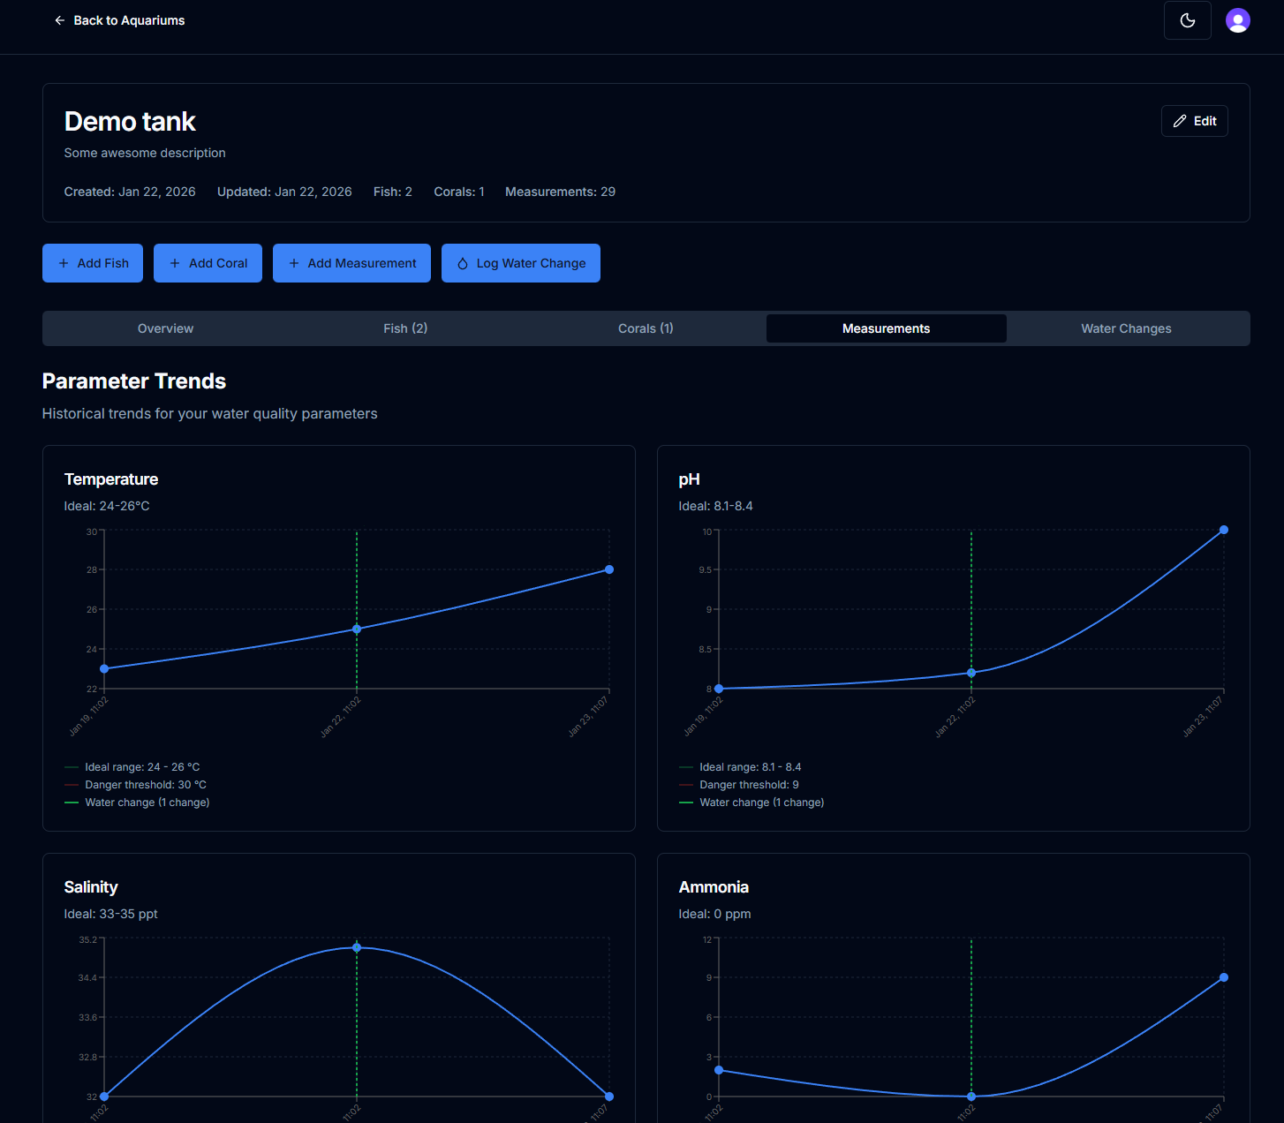Open the Water Changes tab
Viewport: 1284px width, 1123px height.
tap(1126, 328)
